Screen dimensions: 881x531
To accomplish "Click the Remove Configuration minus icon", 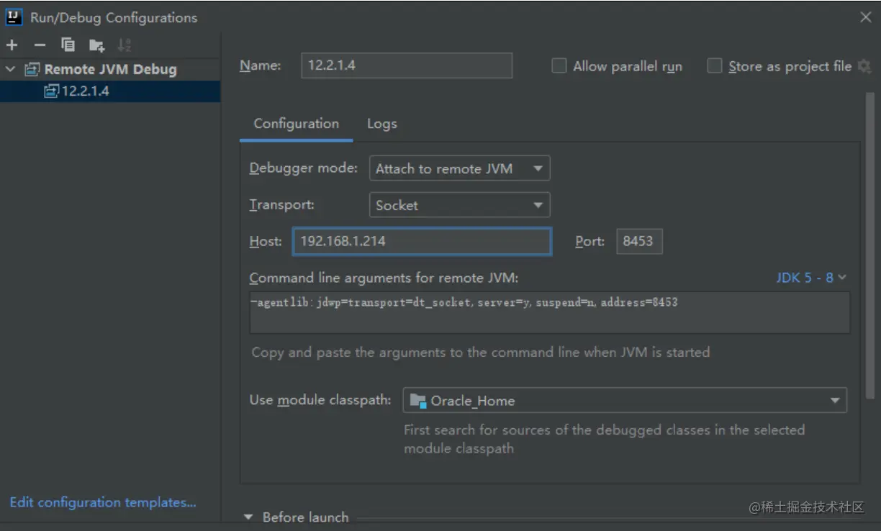I will (40, 45).
